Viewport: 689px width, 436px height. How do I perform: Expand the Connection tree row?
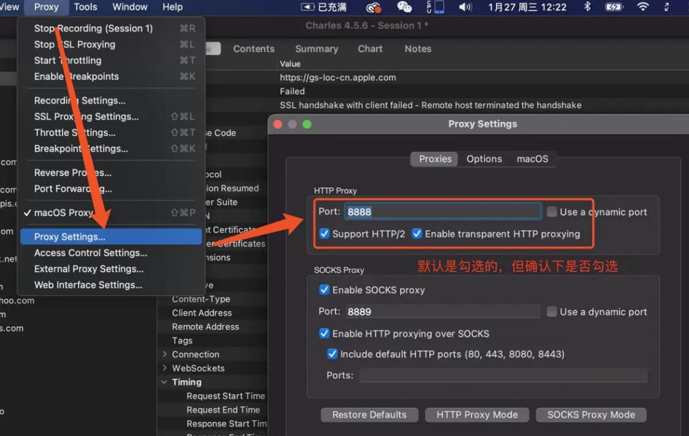(164, 354)
